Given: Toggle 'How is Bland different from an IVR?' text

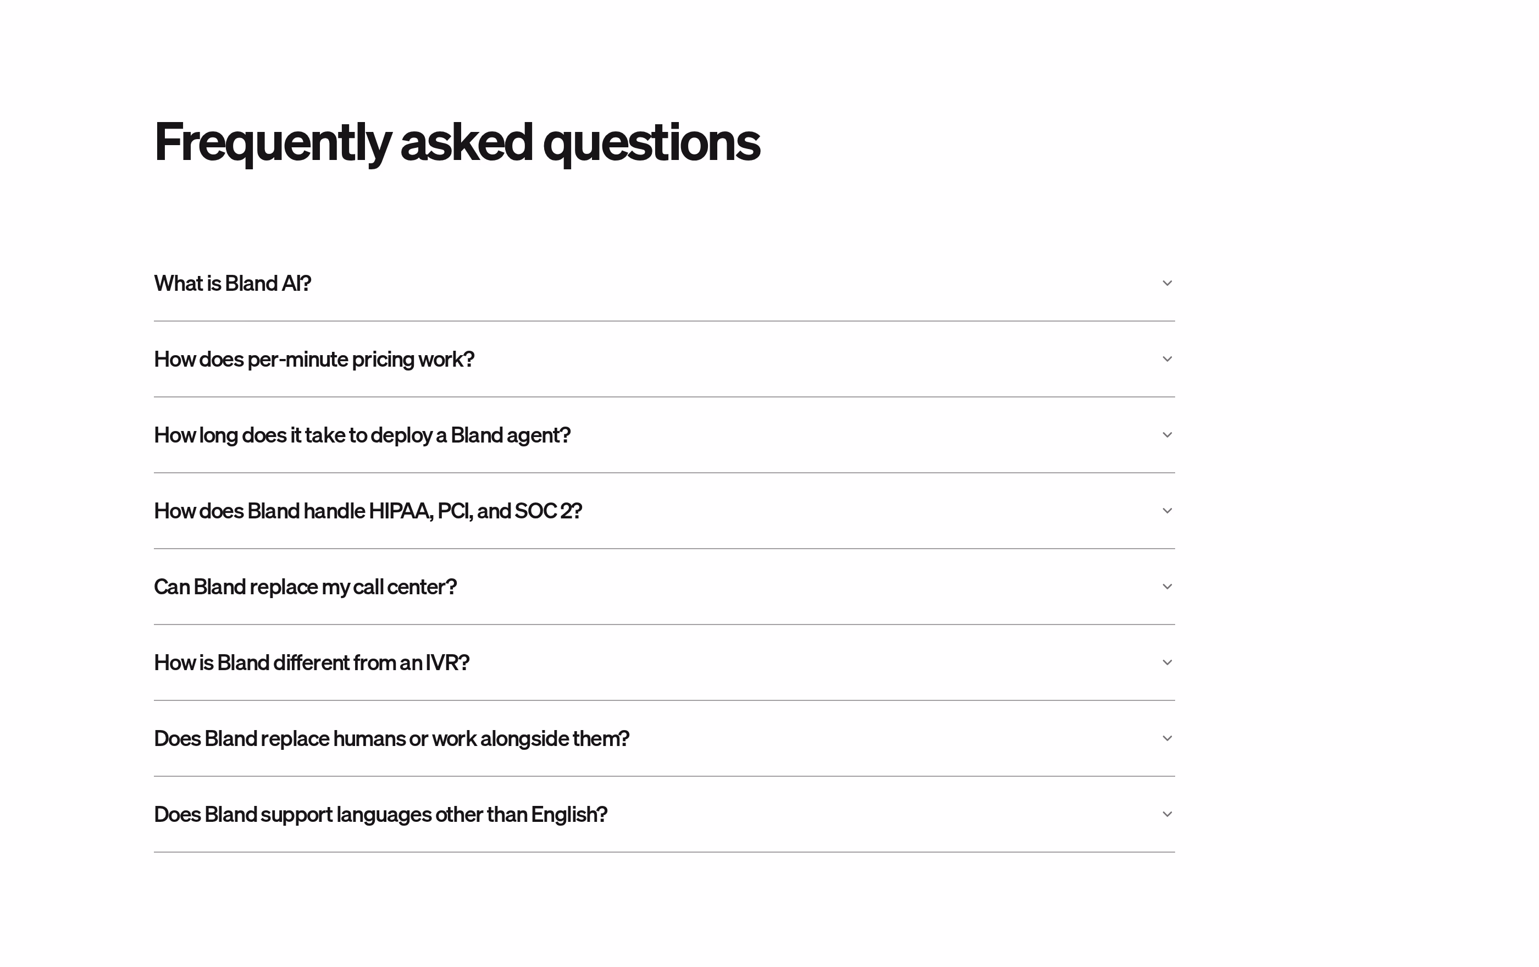Looking at the screenshot, I should click(312, 662).
